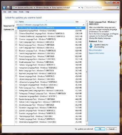Check the Russian Language Pack checkbox

[x=16, y=99]
